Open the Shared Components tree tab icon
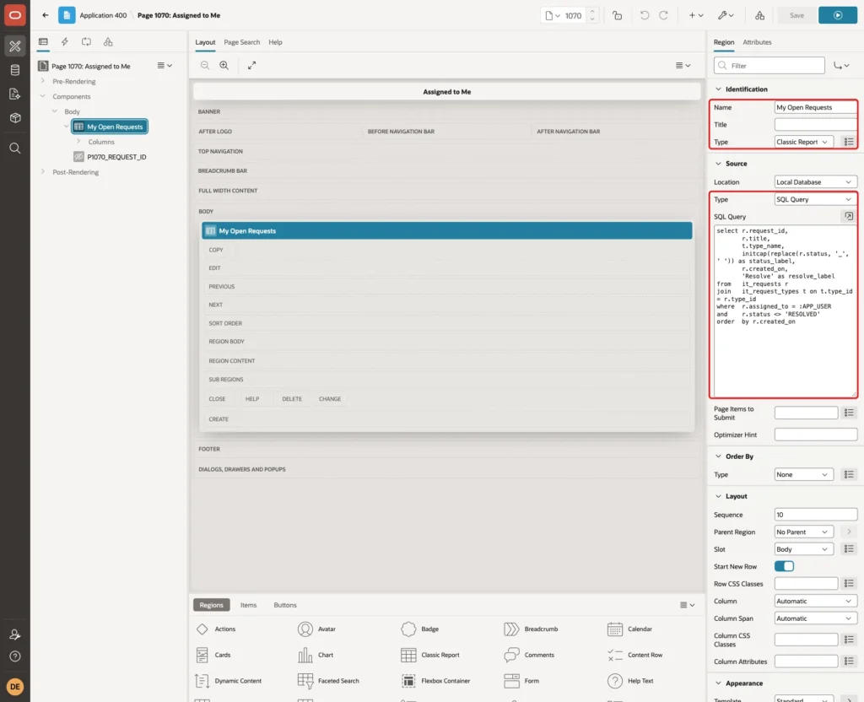Screen dimensions: 864x702 click(x=108, y=42)
